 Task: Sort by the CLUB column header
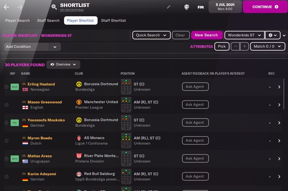(x=79, y=74)
